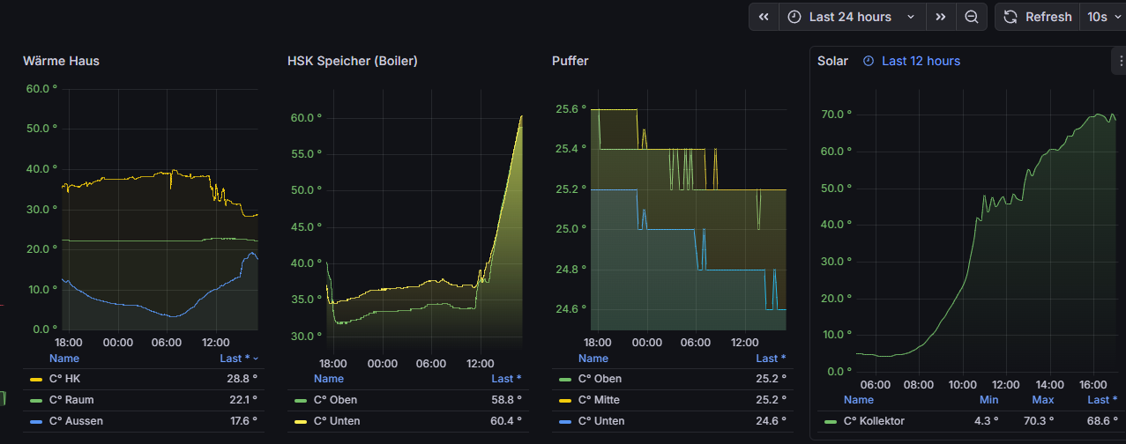Toggle C° Oben series in Puffer legend
The height and width of the screenshot is (444, 1126).
pyautogui.click(x=600, y=379)
